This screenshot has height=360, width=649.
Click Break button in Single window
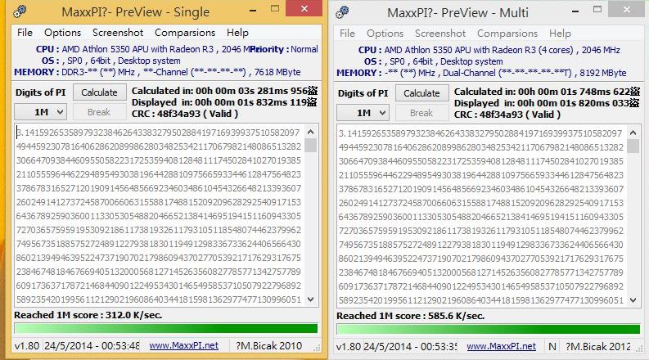tap(99, 112)
